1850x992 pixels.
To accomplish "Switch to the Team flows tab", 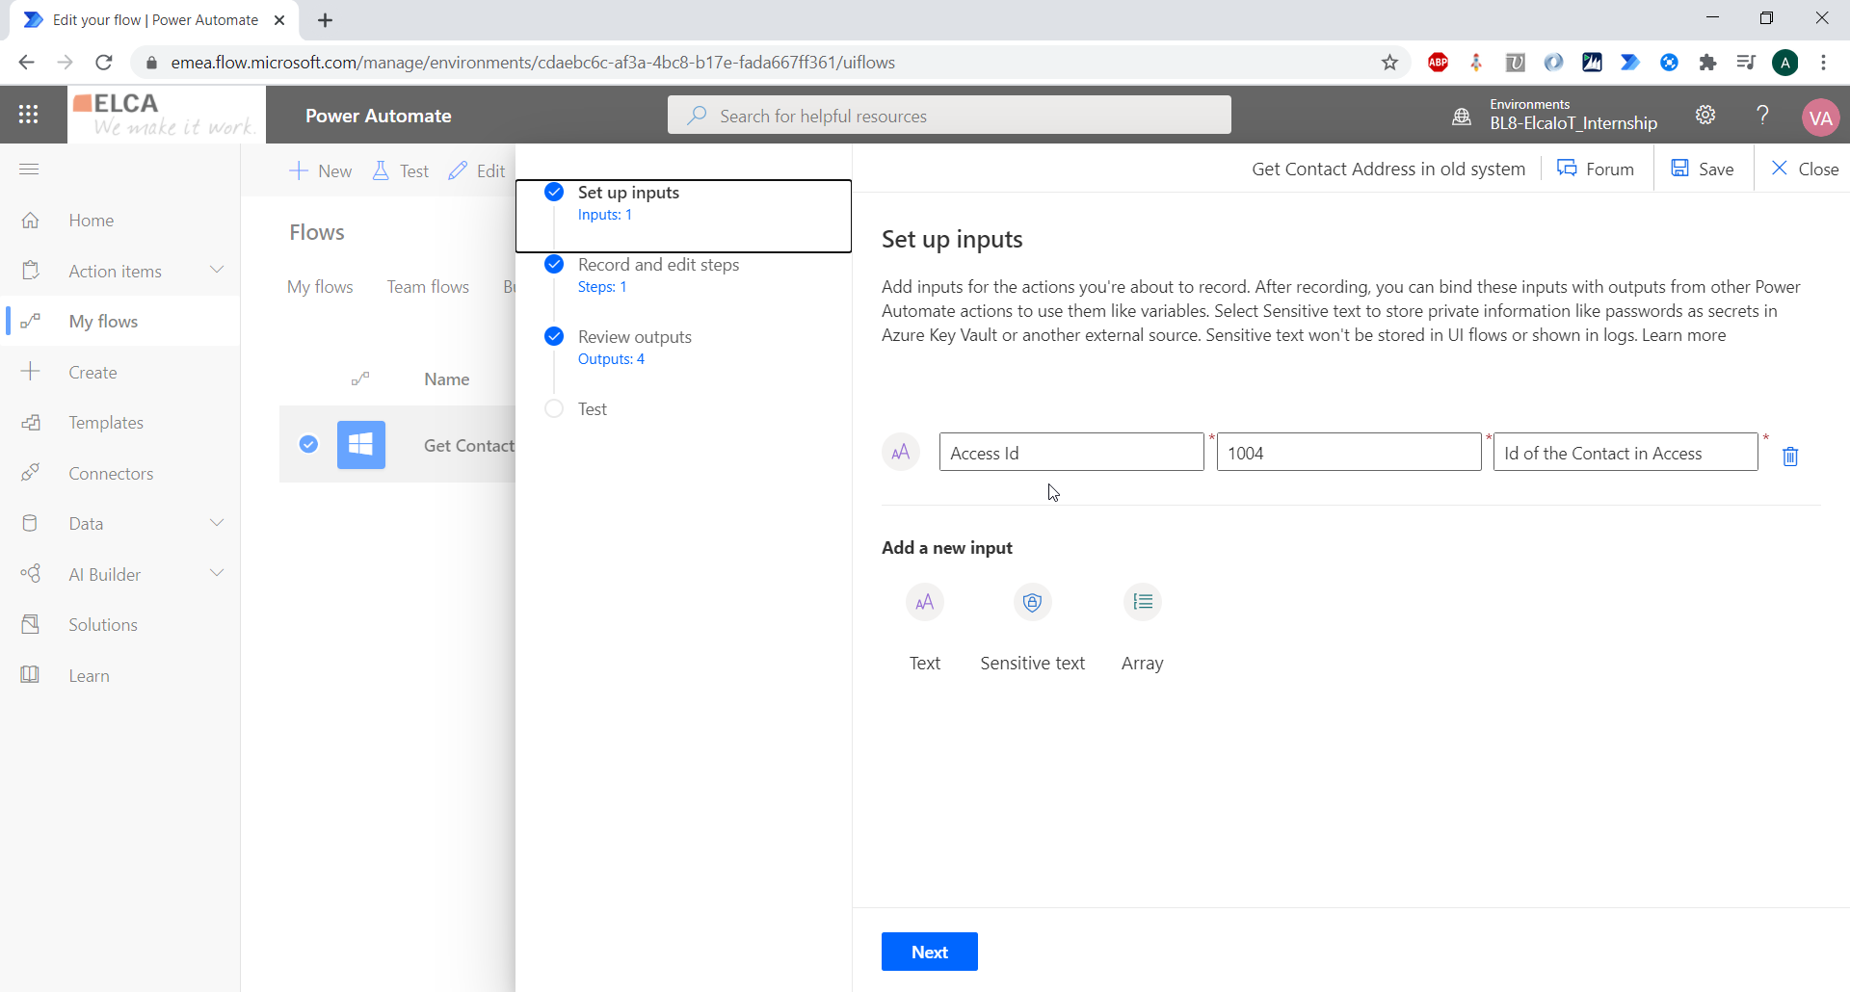I will coord(428,287).
